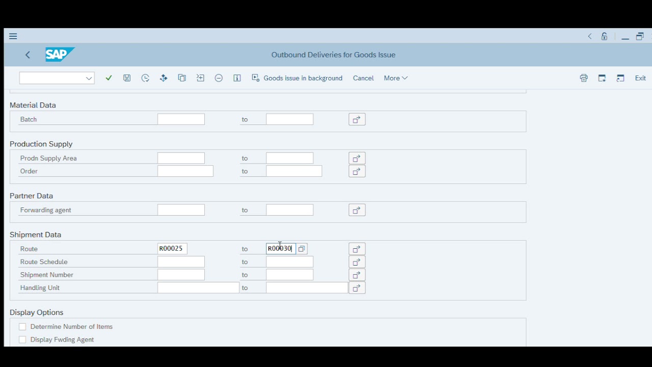The image size is (652, 367).
Task: Click the Save icon in toolbar
Action: pos(127,78)
